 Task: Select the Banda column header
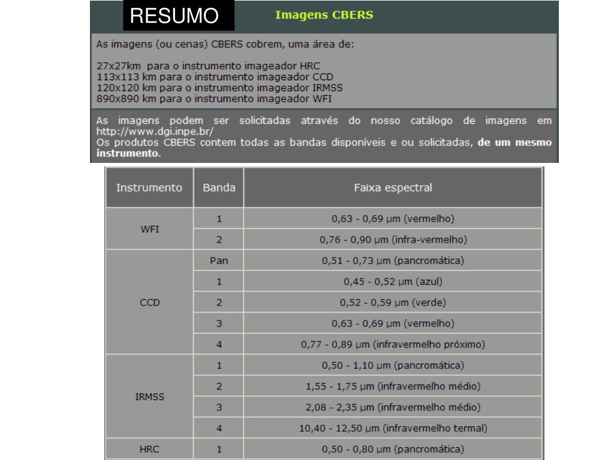coord(219,187)
